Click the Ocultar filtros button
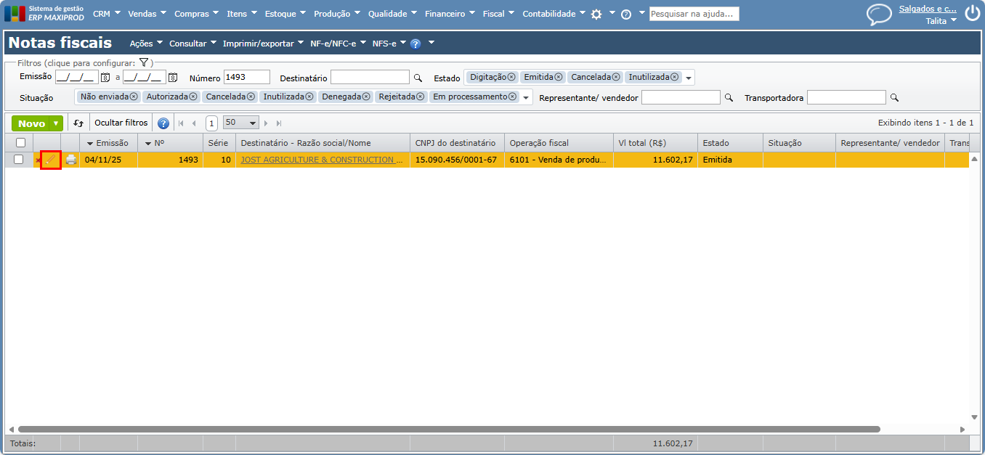The width and height of the screenshot is (985, 455). pyautogui.click(x=121, y=123)
